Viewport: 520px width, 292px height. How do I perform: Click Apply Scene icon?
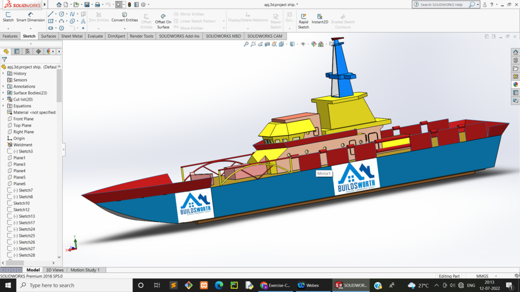(321, 44)
